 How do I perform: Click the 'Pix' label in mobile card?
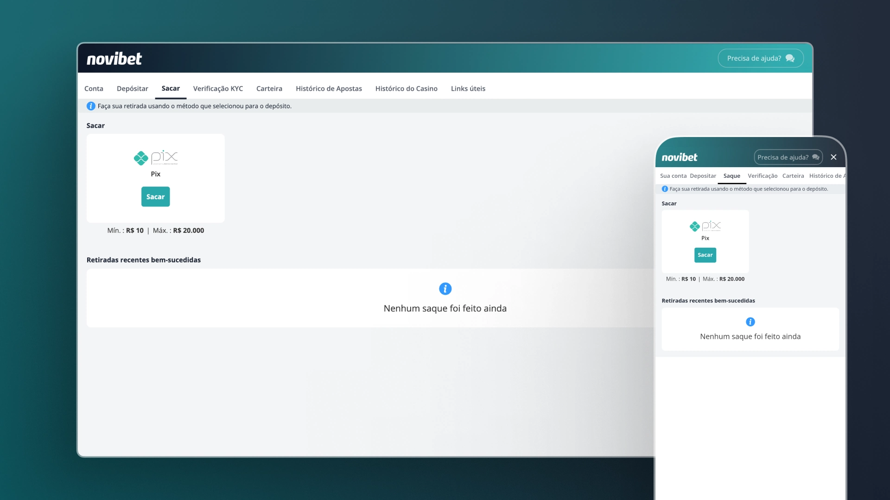pos(705,238)
